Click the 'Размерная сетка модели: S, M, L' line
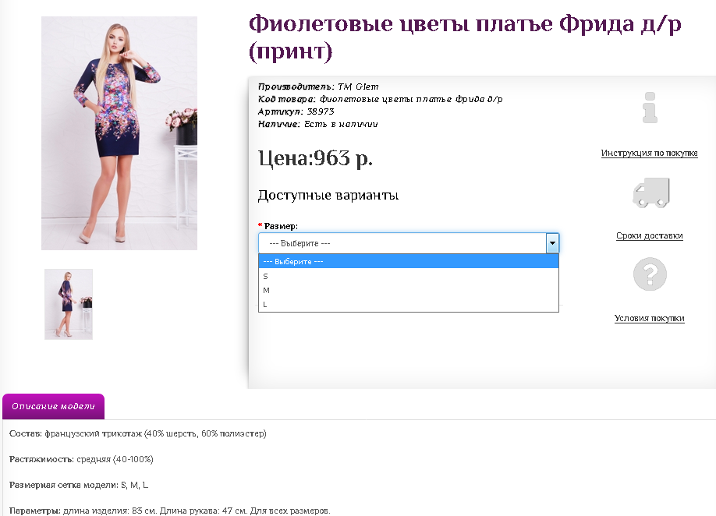 pos(79,485)
